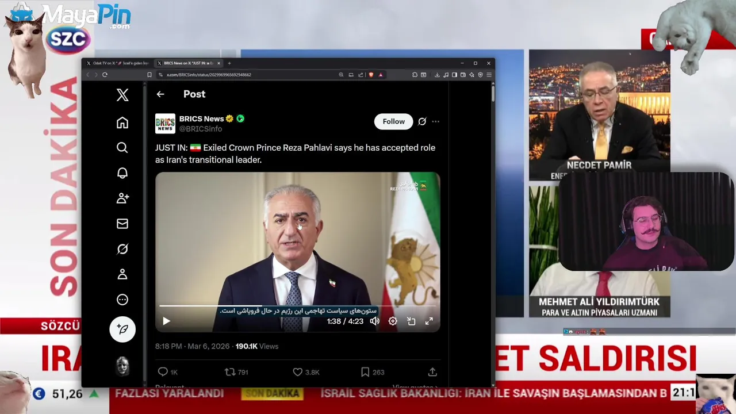Open browser downloads icon
The image size is (736, 414).
click(437, 75)
